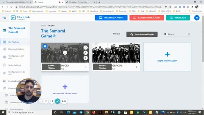Click the CREAR NUEVA PÁGINA blue header button
204x115 pixels.
tap(111, 18)
